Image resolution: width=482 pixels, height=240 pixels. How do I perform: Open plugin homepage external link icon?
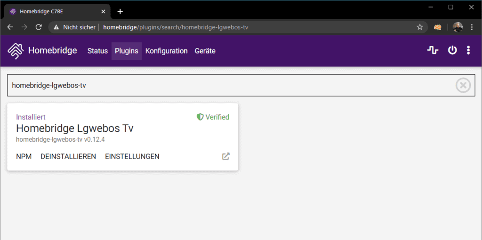(225, 156)
